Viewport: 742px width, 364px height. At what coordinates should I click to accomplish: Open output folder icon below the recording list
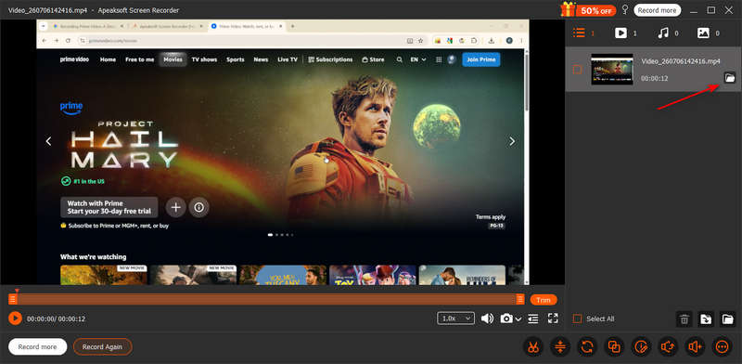tap(727, 319)
